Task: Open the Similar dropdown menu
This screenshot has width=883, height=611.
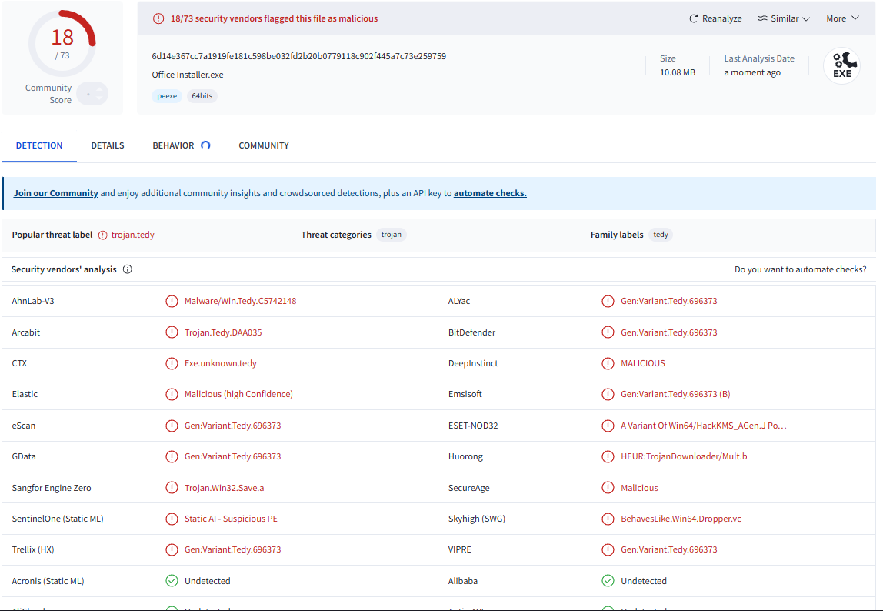Action: [783, 18]
